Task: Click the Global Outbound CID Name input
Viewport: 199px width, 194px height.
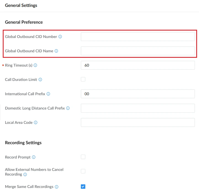Action: [138, 51]
